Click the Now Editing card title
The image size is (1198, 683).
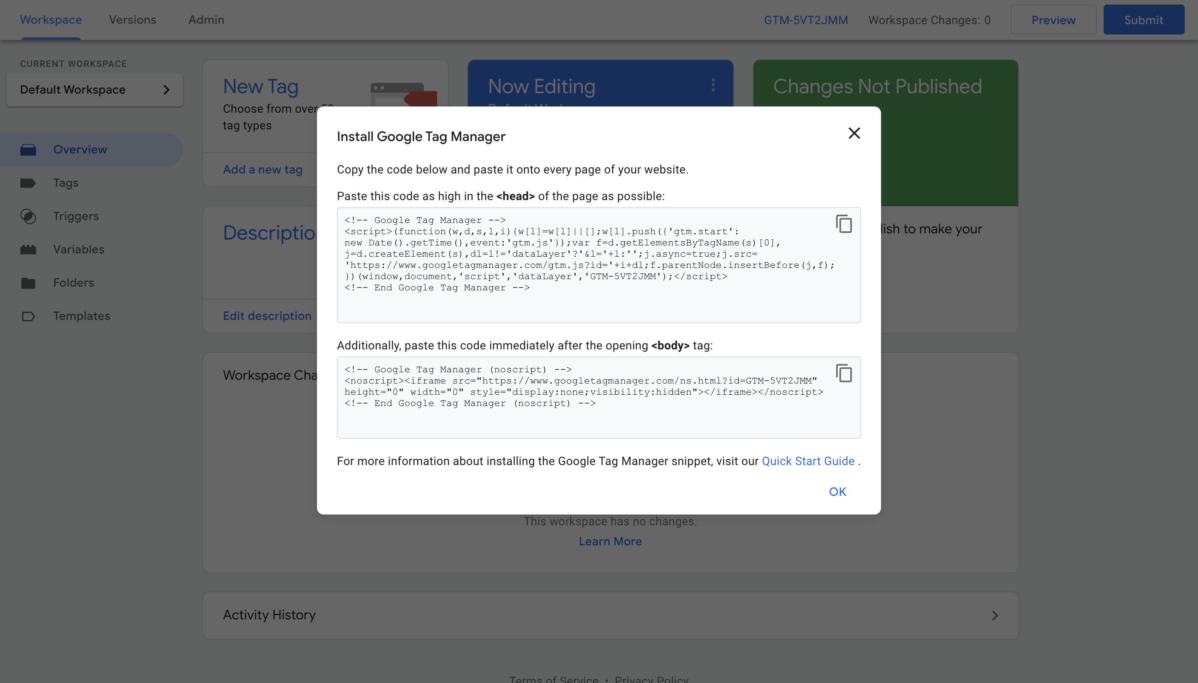pyautogui.click(x=541, y=87)
